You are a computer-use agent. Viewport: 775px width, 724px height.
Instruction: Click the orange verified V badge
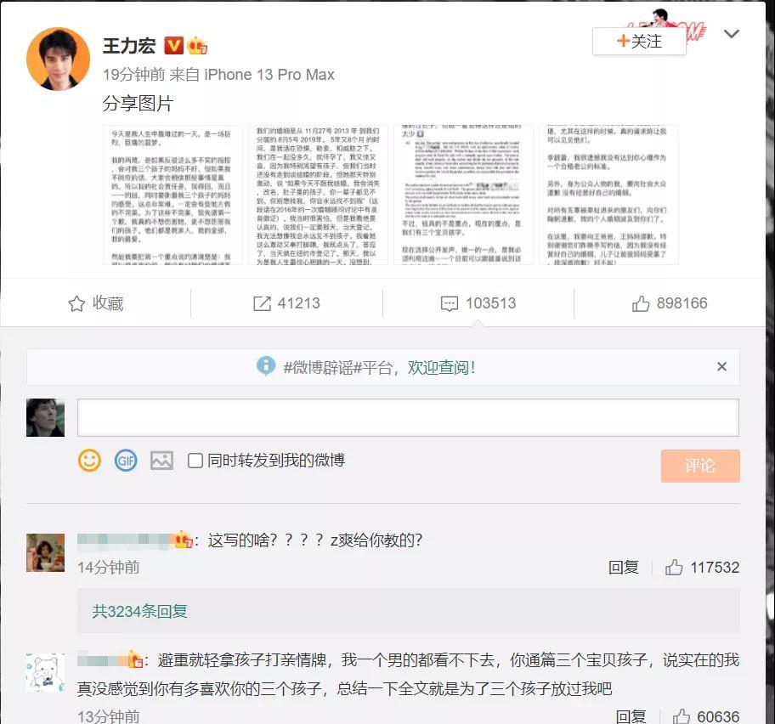173,46
